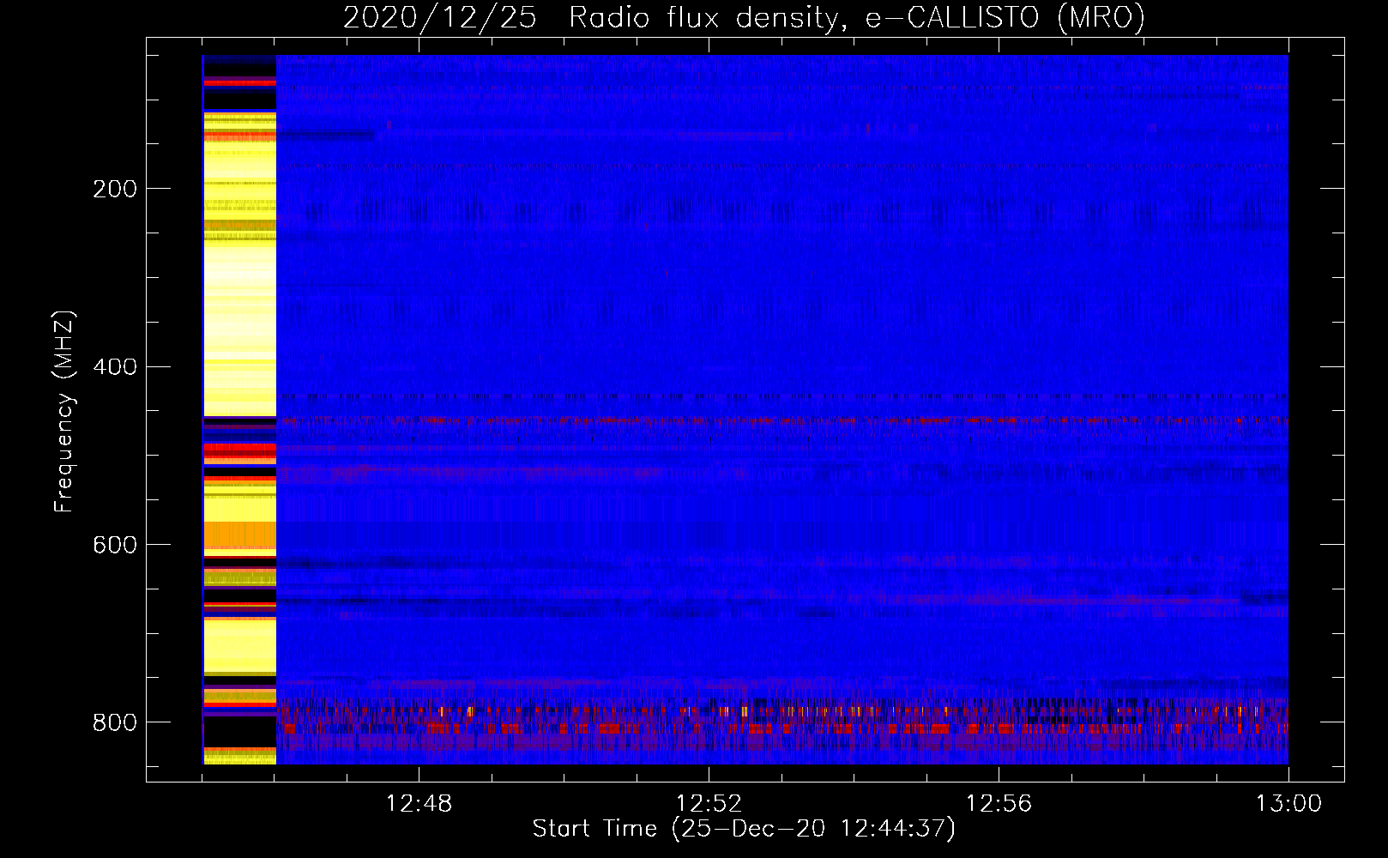Image resolution: width=1388 pixels, height=858 pixels.
Task: Click the 200 frequency tick label
Action: tap(114, 189)
